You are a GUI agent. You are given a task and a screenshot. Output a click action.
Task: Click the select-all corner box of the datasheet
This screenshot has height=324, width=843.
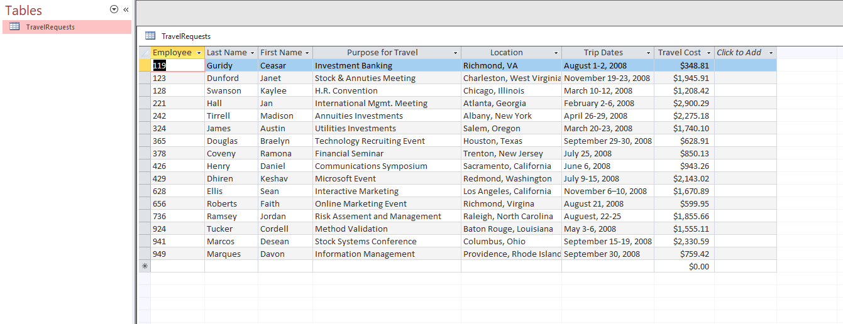(x=145, y=53)
